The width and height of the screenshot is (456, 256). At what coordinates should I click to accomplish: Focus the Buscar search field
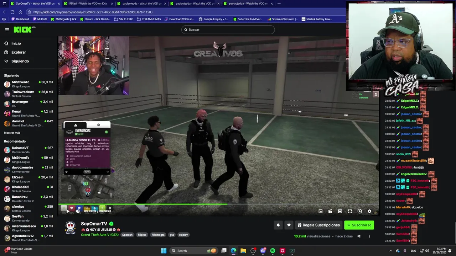pyautogui.click(x=228, y=30)
